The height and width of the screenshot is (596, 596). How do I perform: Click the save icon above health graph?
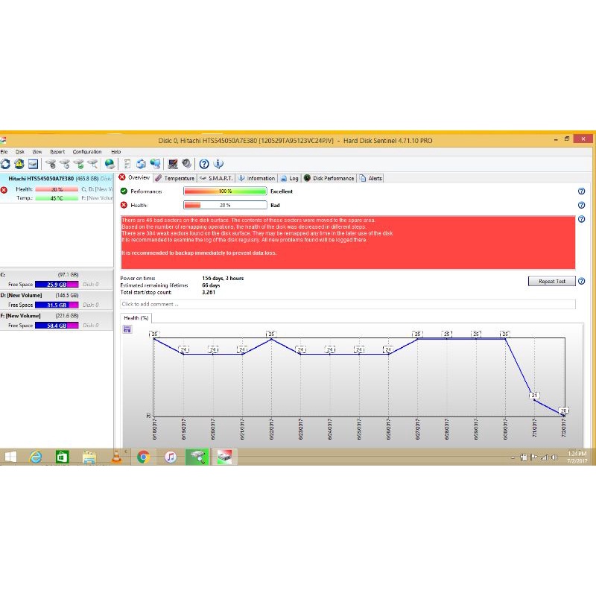(127, 329)
